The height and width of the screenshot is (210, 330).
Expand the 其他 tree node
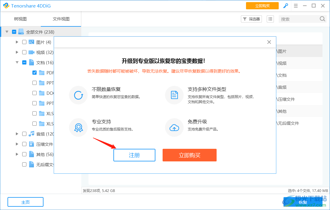click(x=17, y=154)
